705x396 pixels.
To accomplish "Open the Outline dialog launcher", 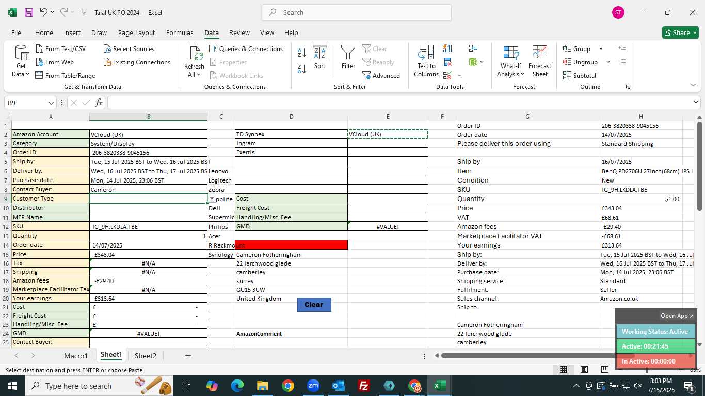I will pos(628,87).
